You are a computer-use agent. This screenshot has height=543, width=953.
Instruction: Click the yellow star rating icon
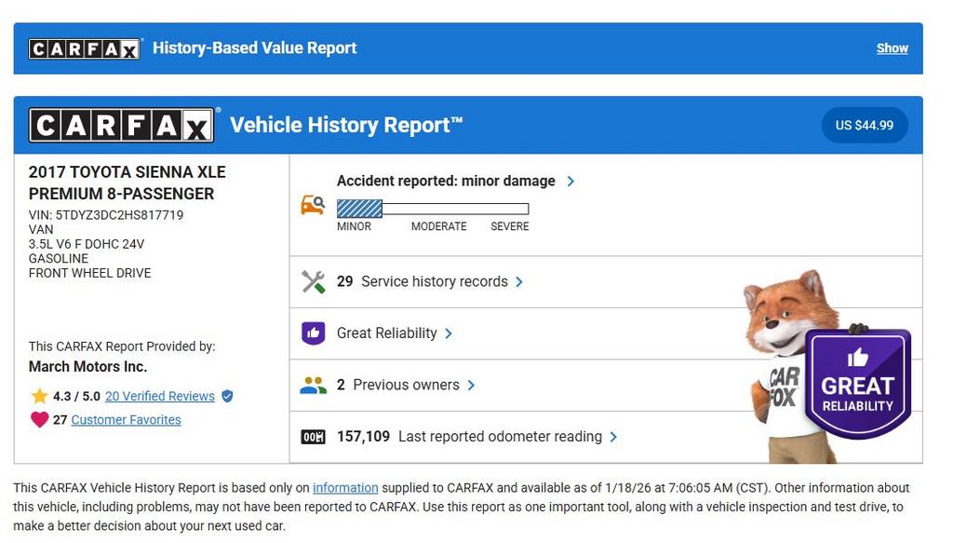(x=39, y=396)
